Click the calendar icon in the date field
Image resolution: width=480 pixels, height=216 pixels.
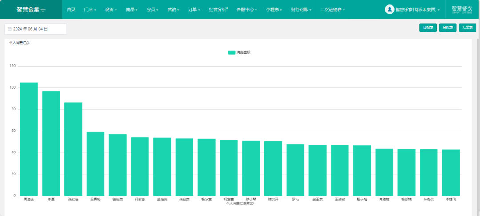(x=9, y=29)
